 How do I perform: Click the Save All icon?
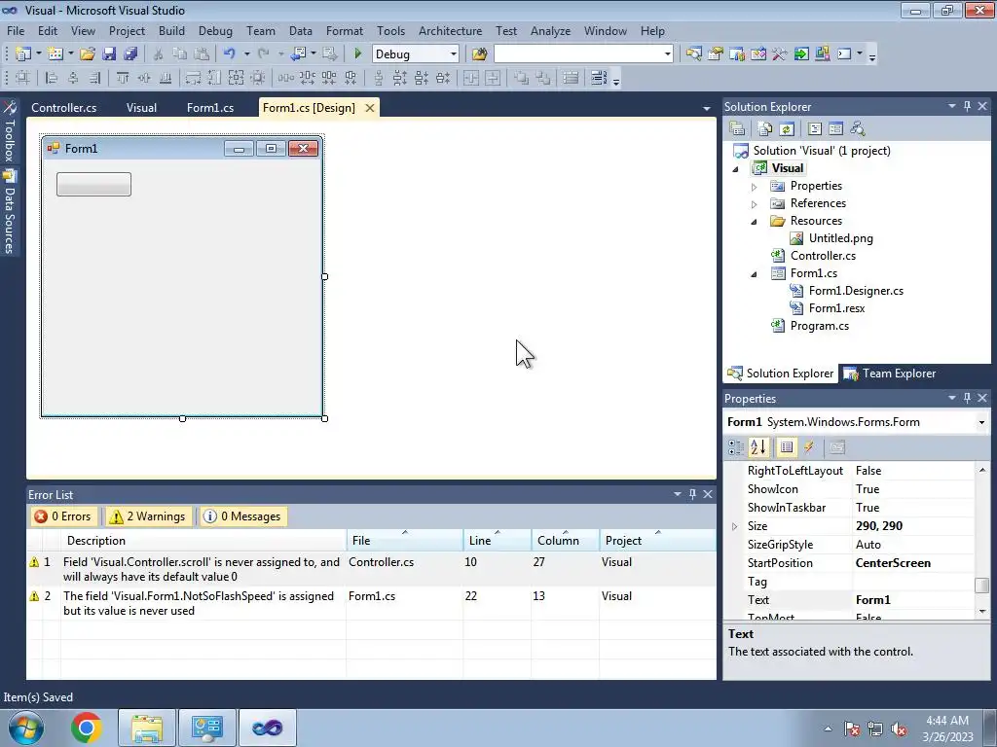pyautogui.click(x=131, y=54)
